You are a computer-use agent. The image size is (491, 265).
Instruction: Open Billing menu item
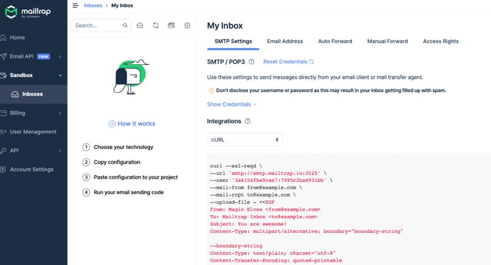tap(18, 113)
